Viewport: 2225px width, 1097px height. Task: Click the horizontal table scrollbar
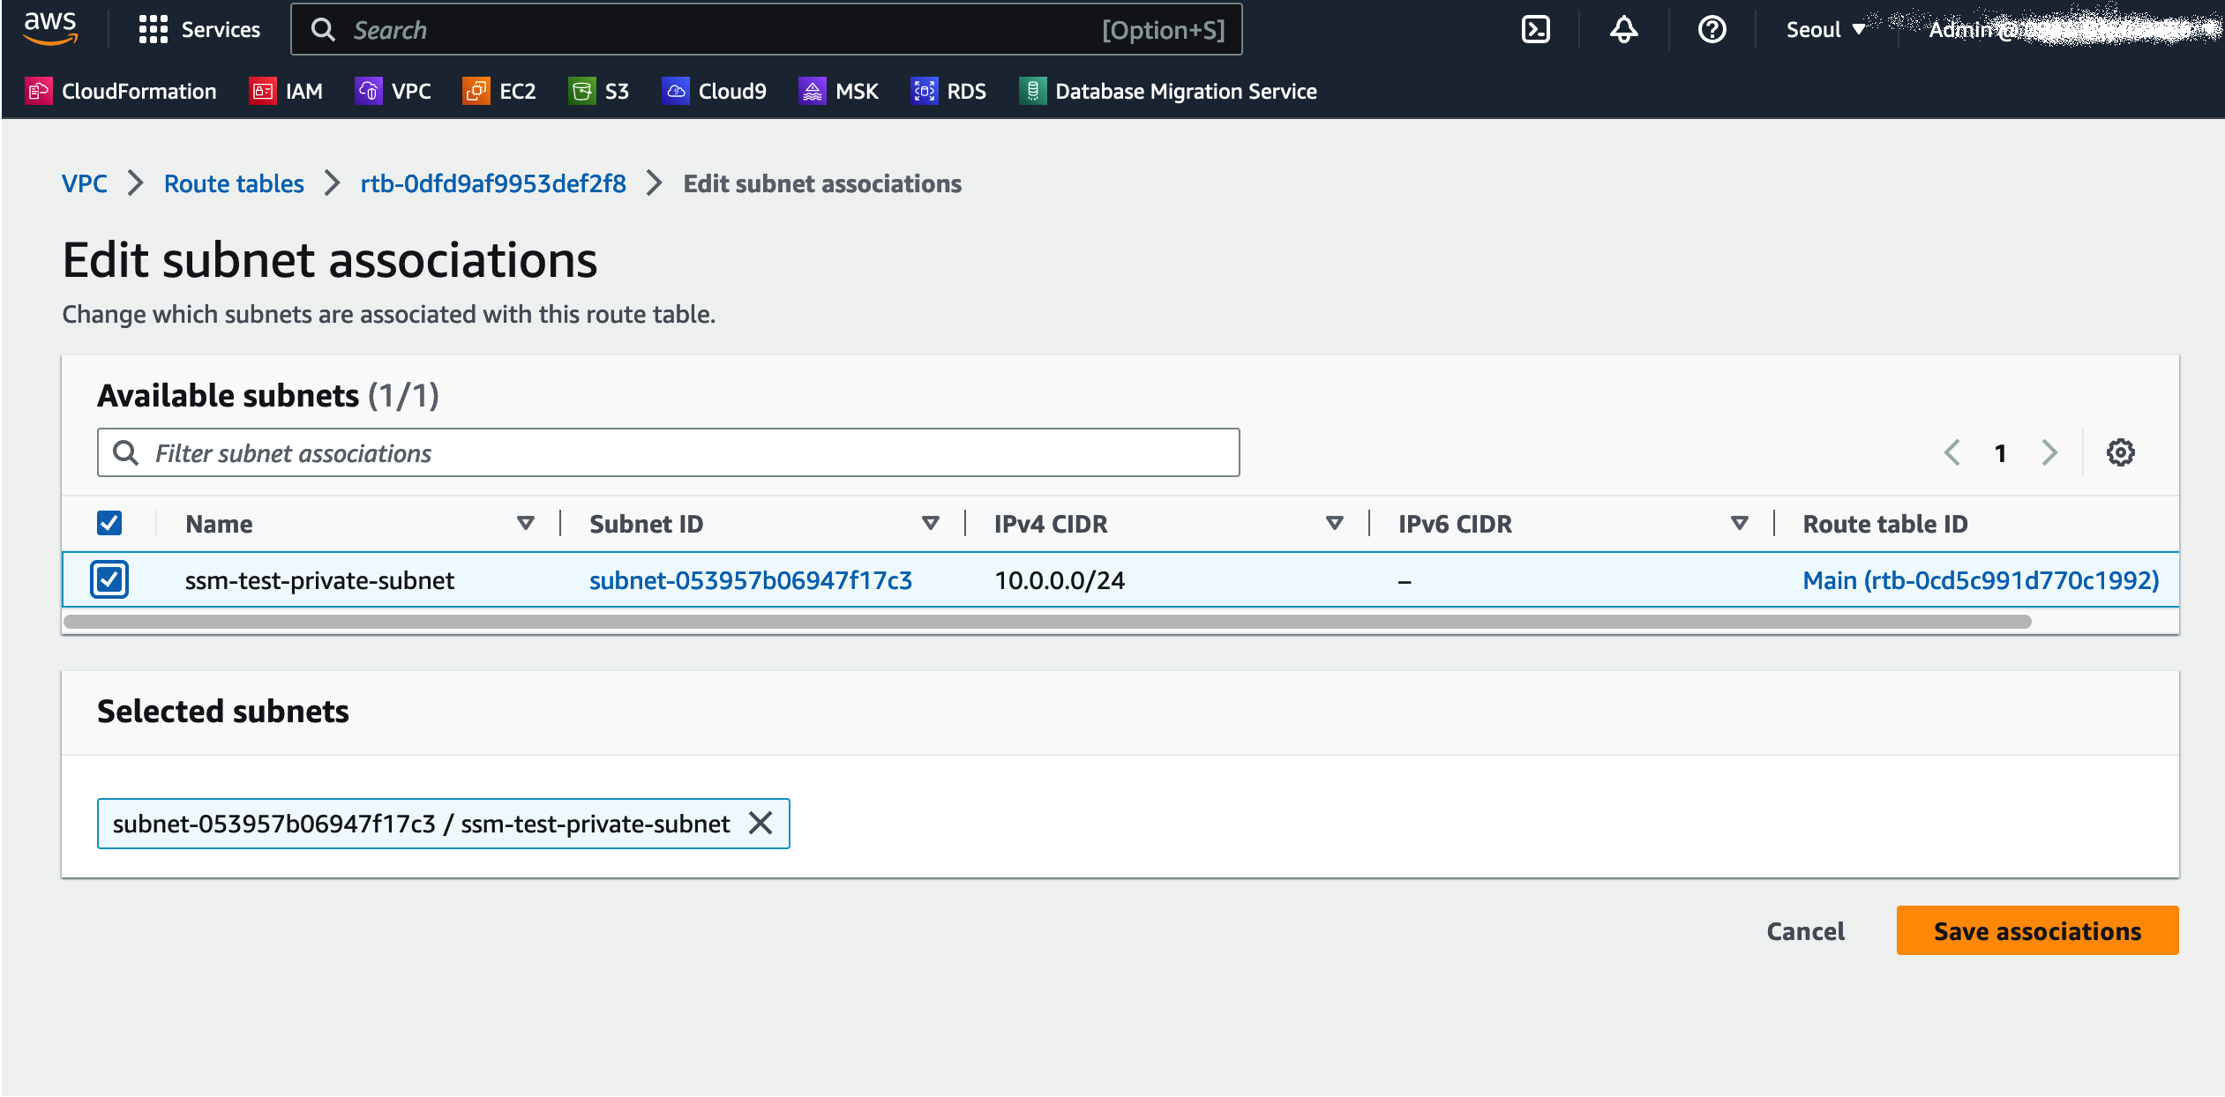[1047, 622]
